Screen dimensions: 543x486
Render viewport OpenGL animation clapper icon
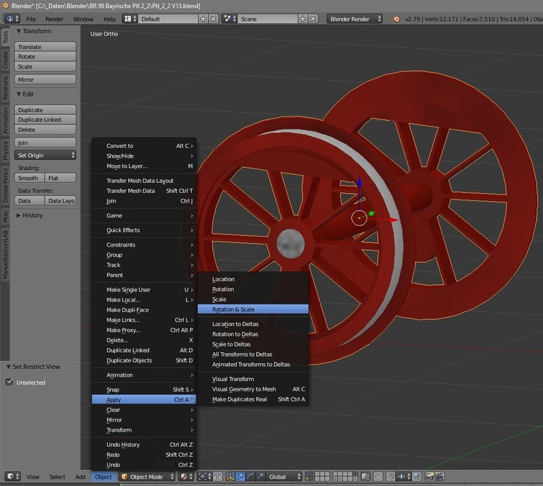pos(439,477)
